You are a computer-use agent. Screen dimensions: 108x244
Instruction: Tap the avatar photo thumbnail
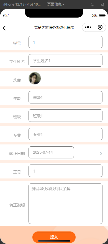tap(35, 78)
